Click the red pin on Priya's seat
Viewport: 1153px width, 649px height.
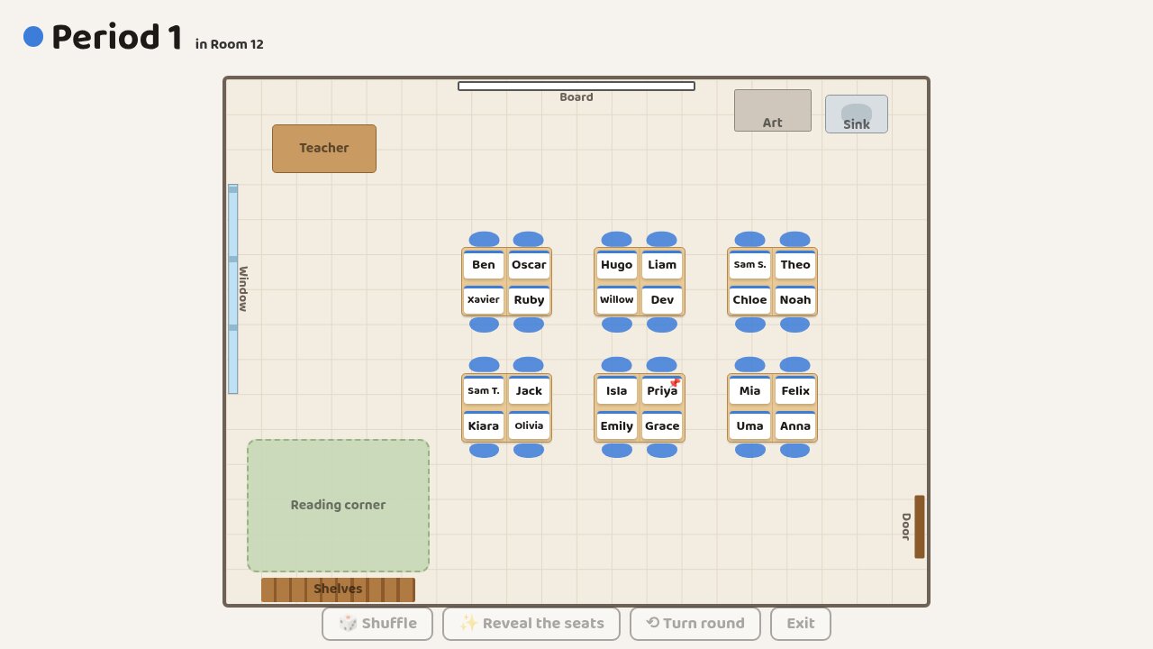point(675,383)
